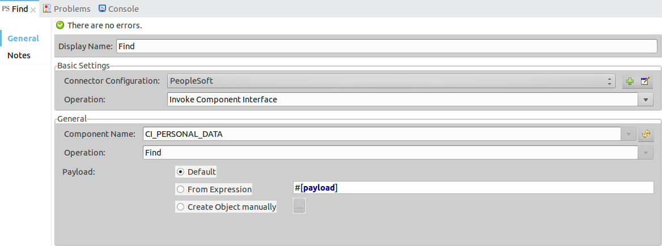662x246 pixels.
Task: Open the Notes section in sidebar
Action: (19, 55)
